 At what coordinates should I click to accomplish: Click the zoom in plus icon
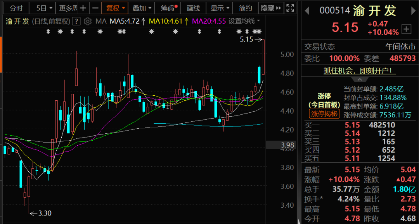point(83,8)
